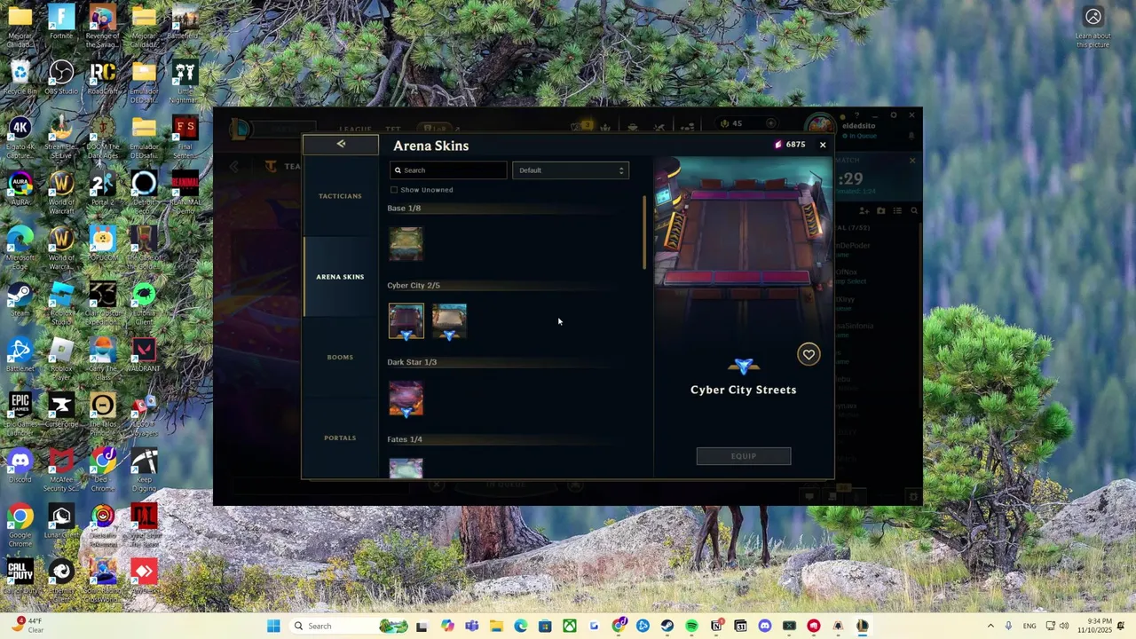This screenshot has width=1136, height=639.
Task: Click Learn about this picture icon
Action: click(x=1093, y=27)
